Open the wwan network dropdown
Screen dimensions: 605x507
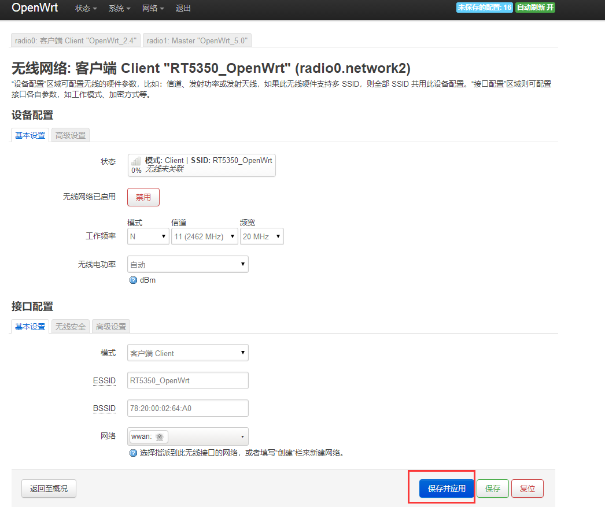point(188,436)
